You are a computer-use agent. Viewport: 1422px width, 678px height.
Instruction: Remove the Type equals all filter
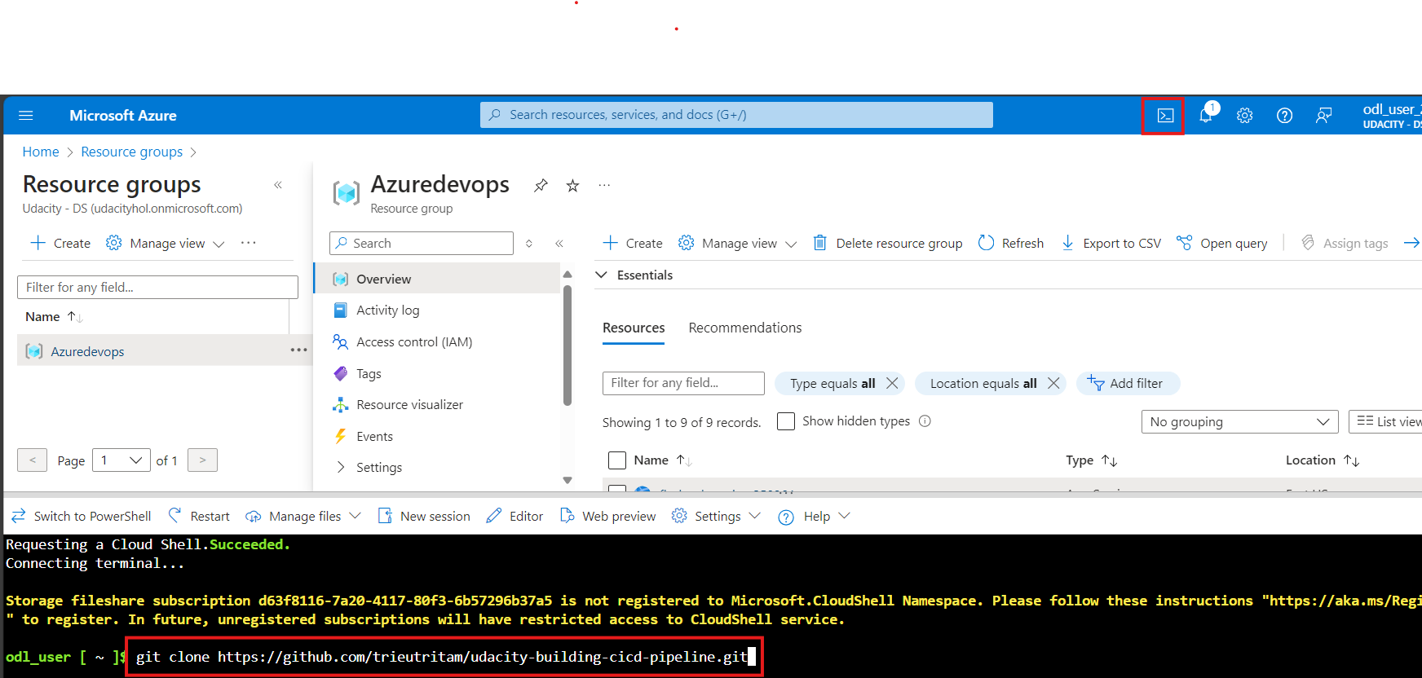892,383
